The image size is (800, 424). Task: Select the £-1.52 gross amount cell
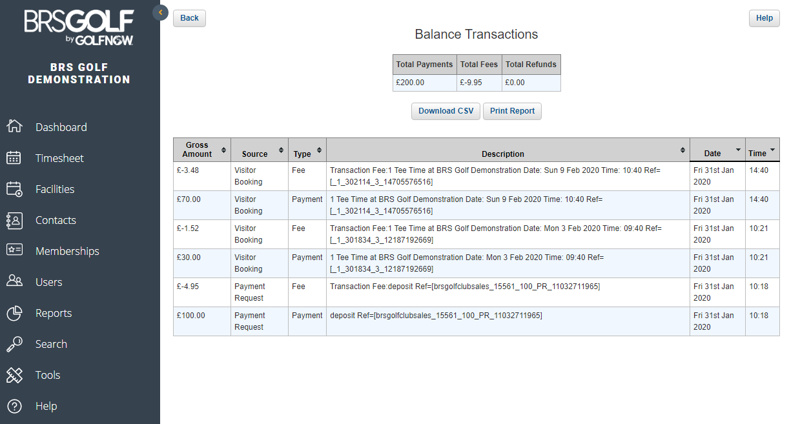pos(202,234)
